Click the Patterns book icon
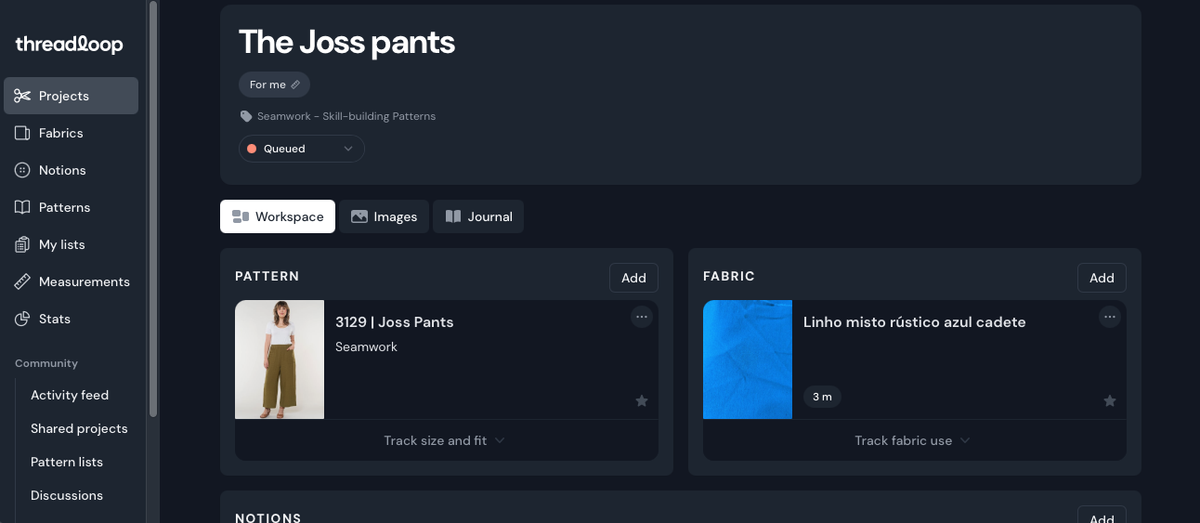This screenshot has height=523, width=1200. pos(23,207)
